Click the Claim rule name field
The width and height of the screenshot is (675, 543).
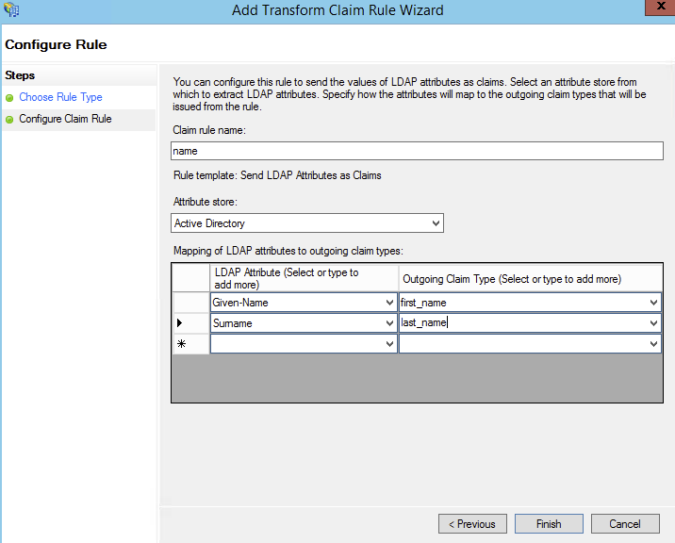pos(417,151)
